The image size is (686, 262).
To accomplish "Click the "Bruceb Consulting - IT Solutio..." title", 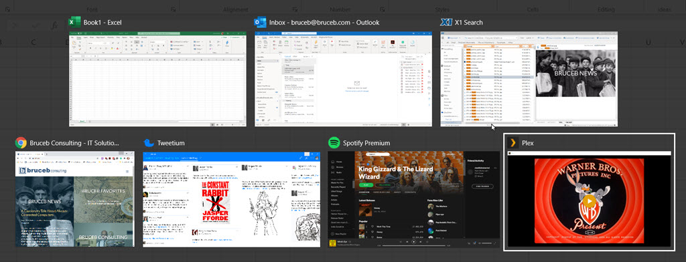I will click(x=74, y=143).
